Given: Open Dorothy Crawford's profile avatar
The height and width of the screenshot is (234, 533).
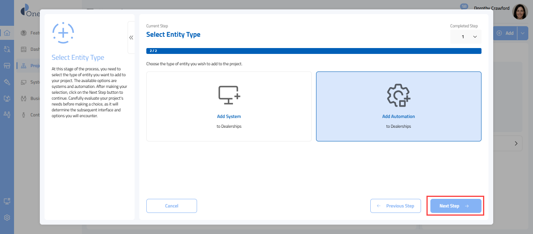Looking at the screenshot, I should click(520, 12).
